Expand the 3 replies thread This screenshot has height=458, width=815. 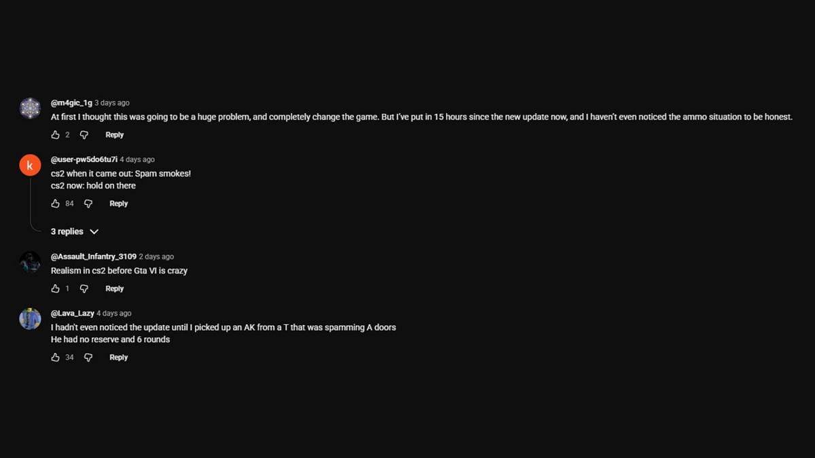tap(66, 231)
